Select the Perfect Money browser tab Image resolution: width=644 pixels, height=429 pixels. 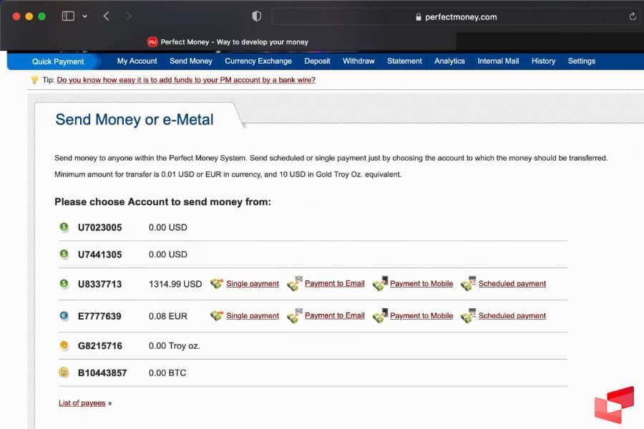[228, 42]
